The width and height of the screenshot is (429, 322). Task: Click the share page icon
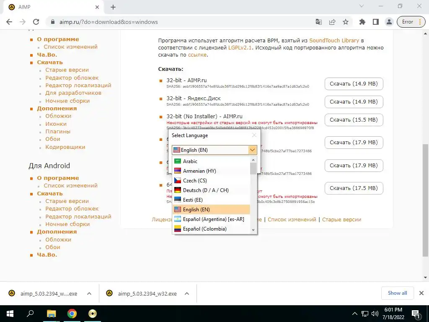click(x=332, y=22)
